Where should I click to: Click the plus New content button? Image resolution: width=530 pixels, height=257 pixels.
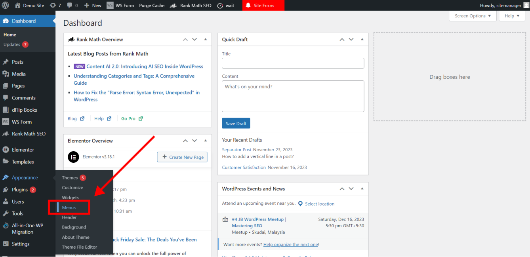[x=93, y=6]
